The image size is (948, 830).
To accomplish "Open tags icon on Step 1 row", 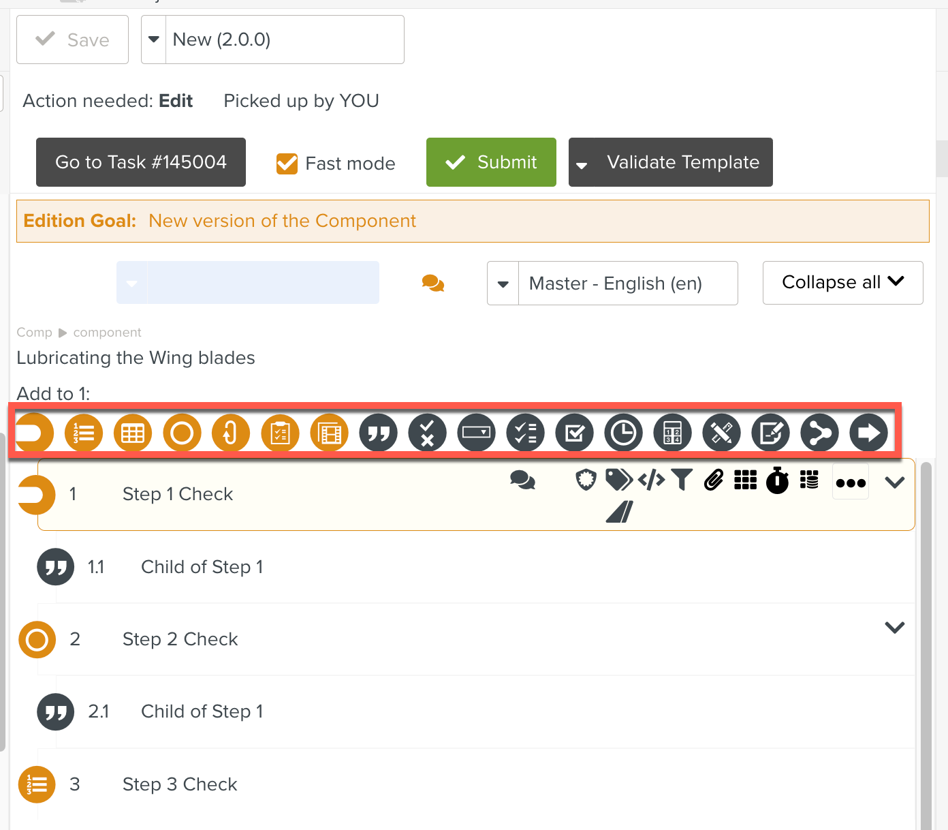I will pyautogui.click(x=619, y=480).
